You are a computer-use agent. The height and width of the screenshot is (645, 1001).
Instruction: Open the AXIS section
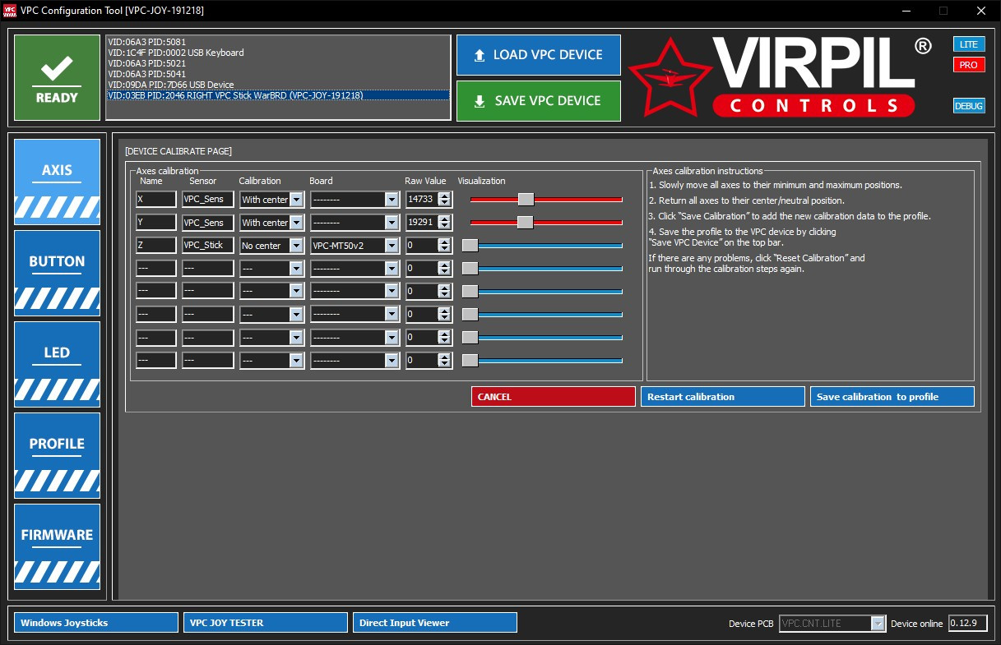pos(58,181)
